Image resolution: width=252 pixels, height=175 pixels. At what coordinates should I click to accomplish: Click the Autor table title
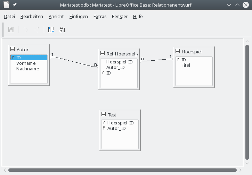coord(23,50)
